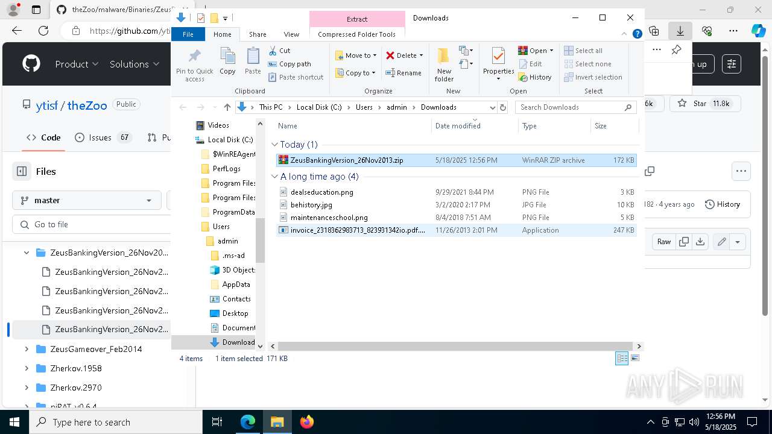Select behistory.jpg file
This screenshot has width=772, height=434.
pyautogui.click(x=456, y=205)
